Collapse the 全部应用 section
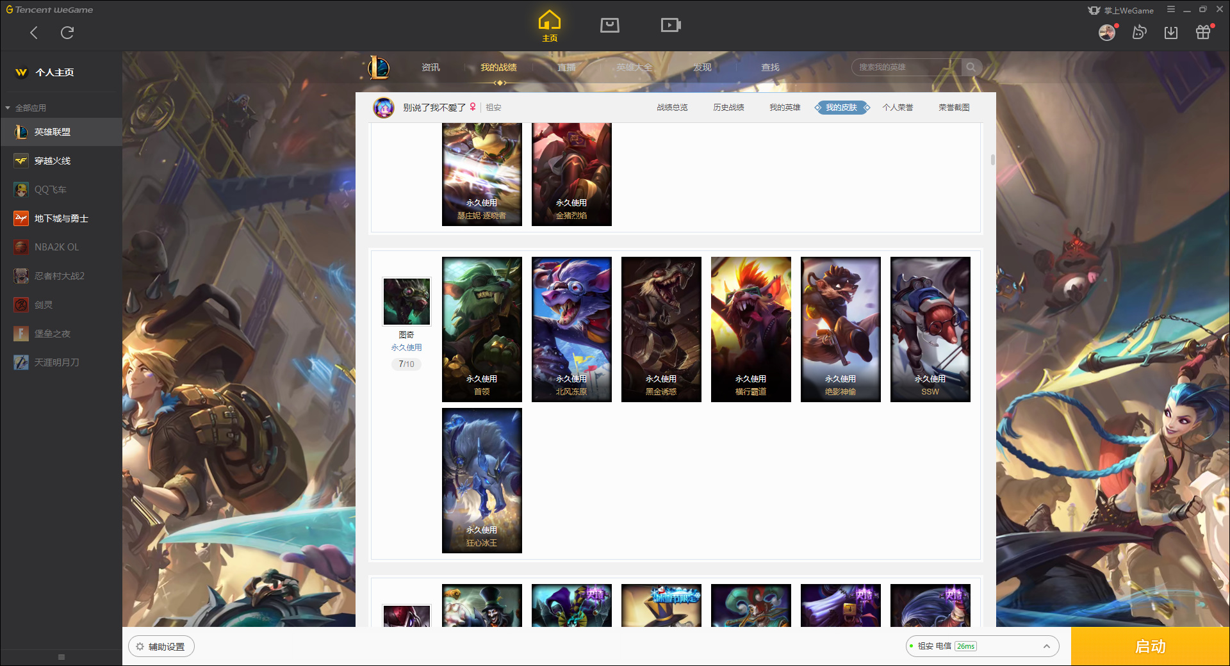The image size is (1230, 666). tap(26, 108)
